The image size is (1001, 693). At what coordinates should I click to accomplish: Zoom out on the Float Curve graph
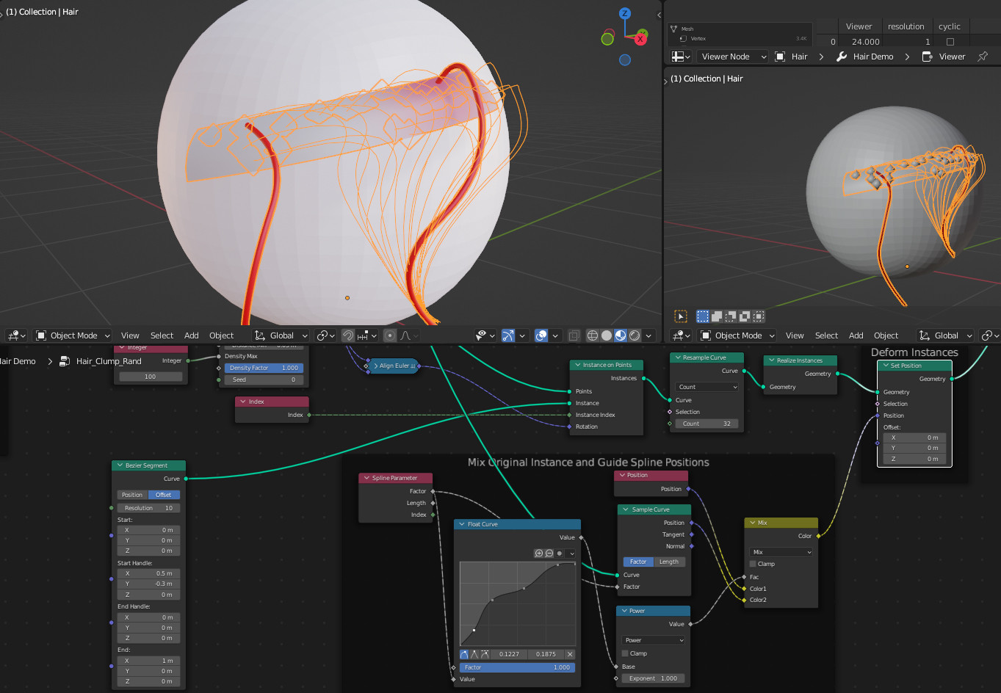pyautogui.click(x=549, y=554)
